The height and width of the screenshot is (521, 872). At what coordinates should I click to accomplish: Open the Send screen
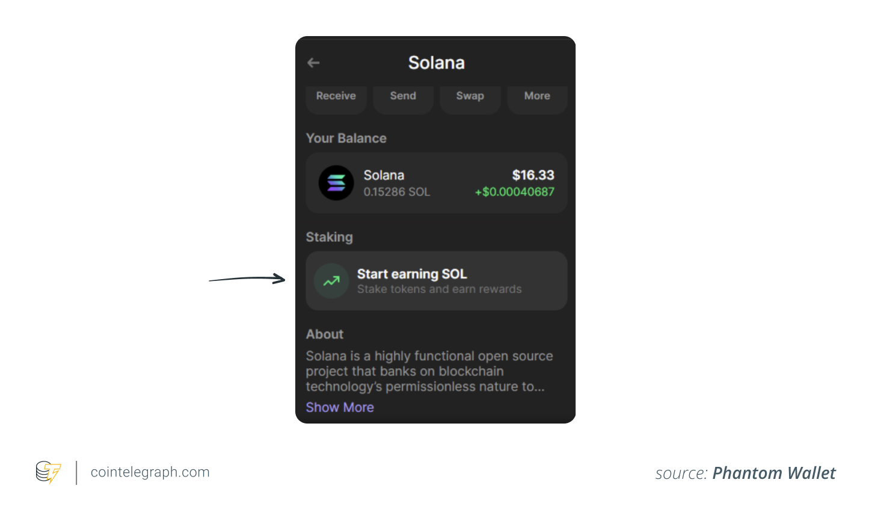(403, 96)
